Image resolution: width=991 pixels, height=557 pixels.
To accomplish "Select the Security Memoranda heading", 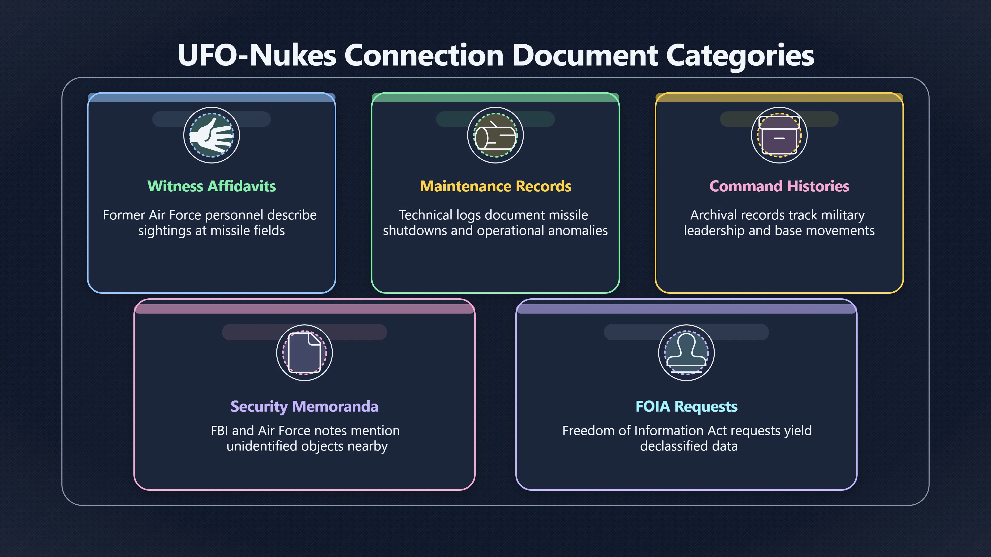I will (x=304, y=407).
